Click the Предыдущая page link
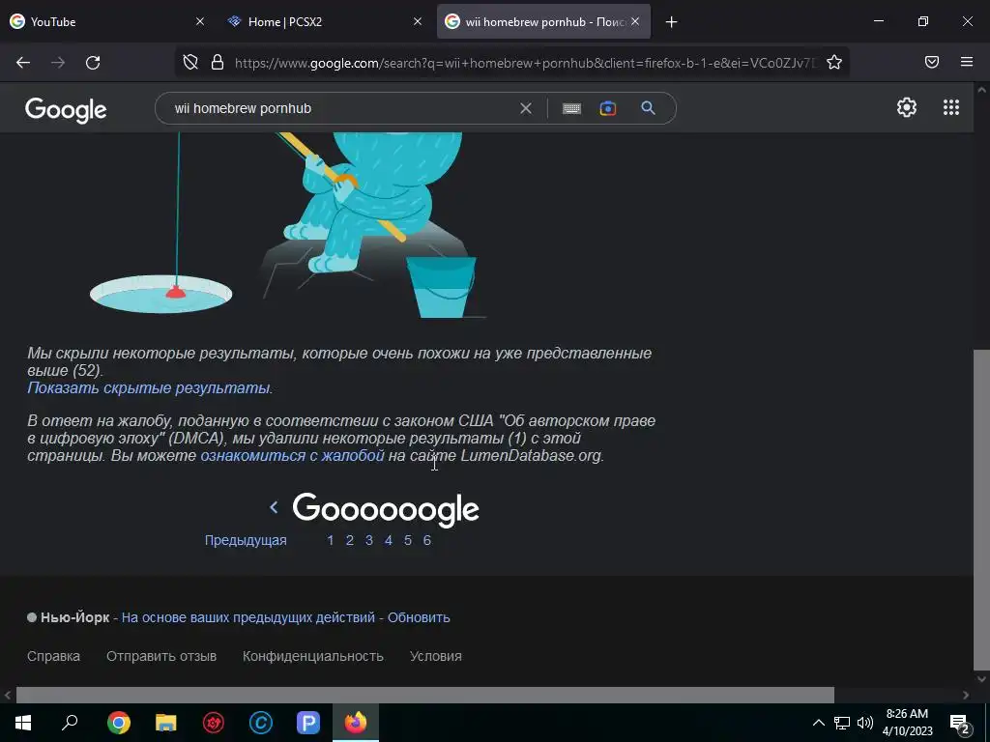990x742 pixels. [246, 540]
